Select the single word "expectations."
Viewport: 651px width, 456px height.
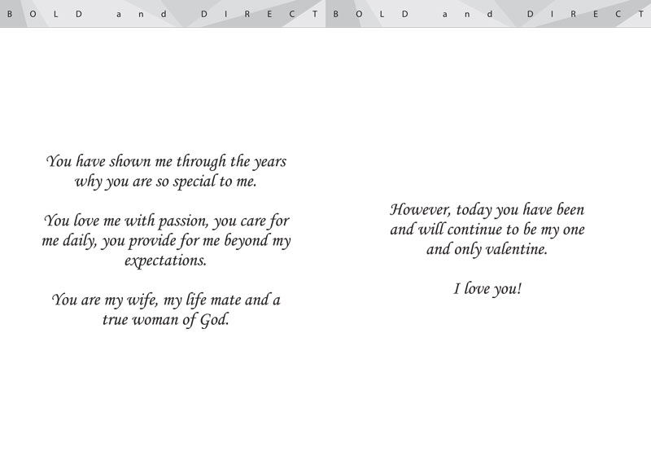[x=166, y=261]
